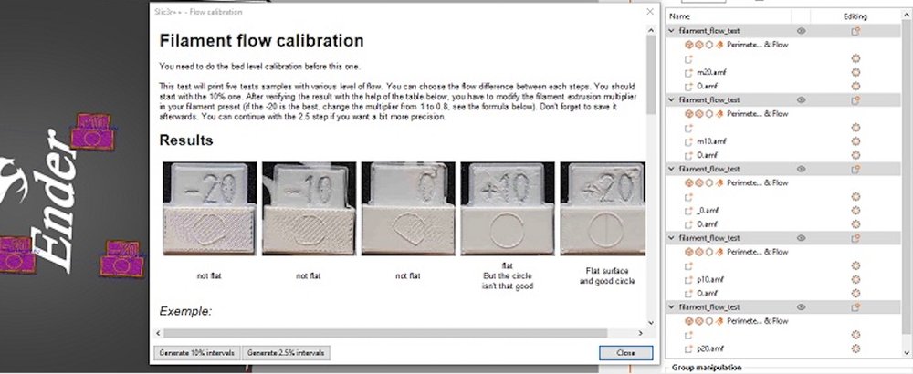Click the +20 flow sample image
This screenshot has height=374, width=913.
(x=596, y=209)
